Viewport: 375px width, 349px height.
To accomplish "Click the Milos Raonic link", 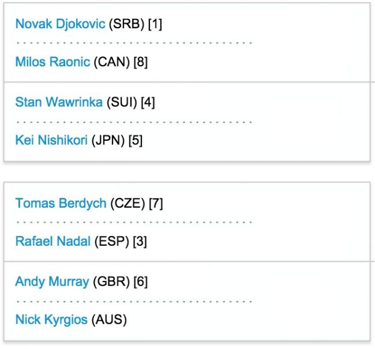I will 52,62.
